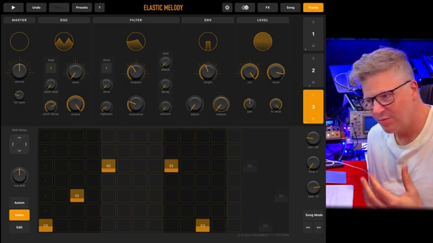The image size is (433, 243).
Task: Click the wave knob in OSC
Action: 75,72
